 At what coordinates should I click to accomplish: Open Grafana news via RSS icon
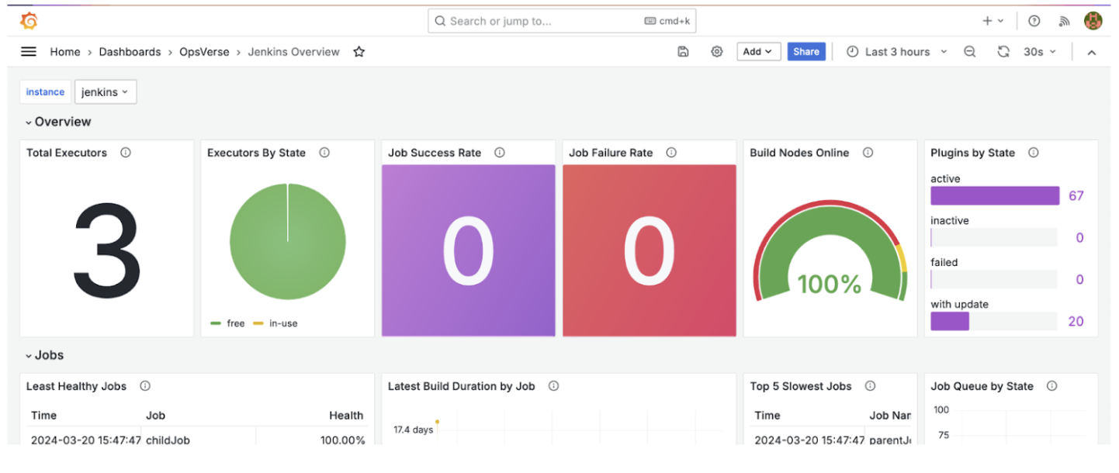tap(1064, 21)
